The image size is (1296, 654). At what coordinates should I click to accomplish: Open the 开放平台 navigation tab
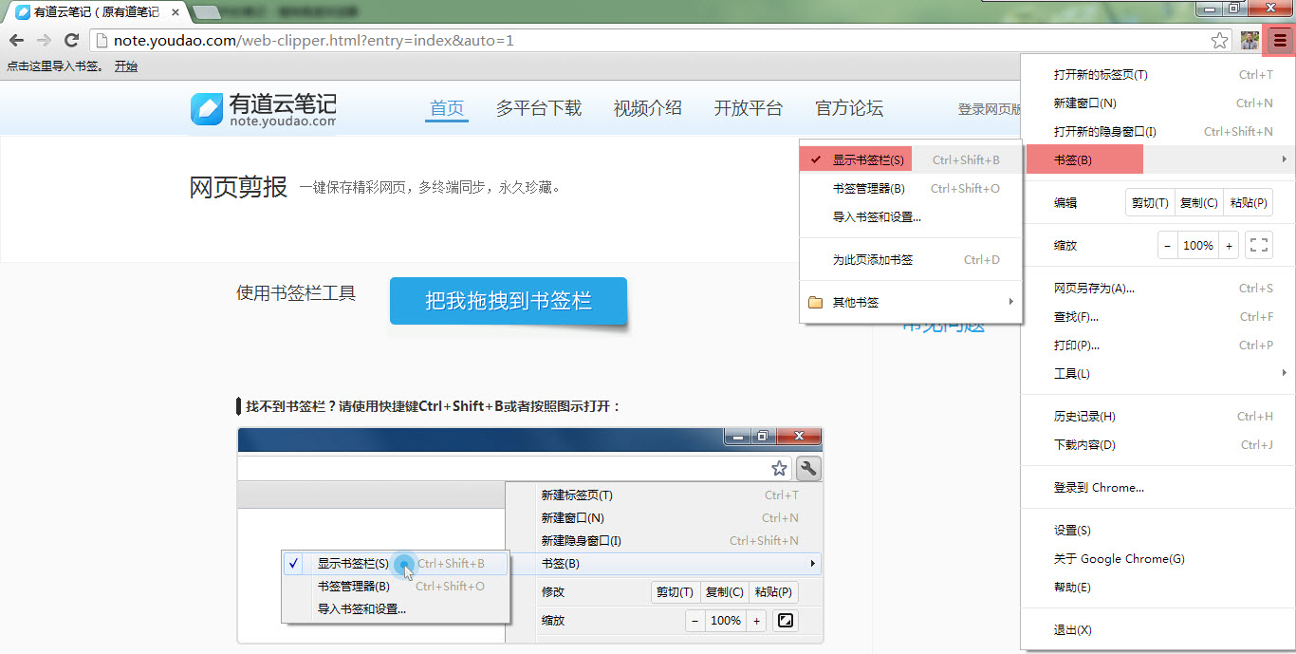(749, 108)
